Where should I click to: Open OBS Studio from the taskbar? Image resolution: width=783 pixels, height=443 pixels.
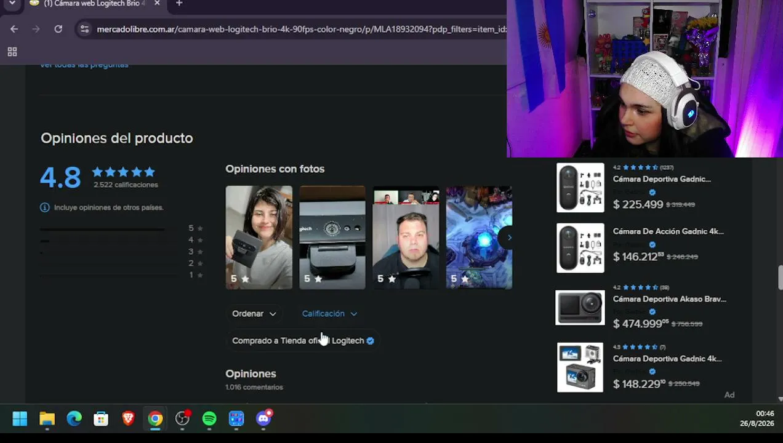pyautogui.click(x=182, y=419)
